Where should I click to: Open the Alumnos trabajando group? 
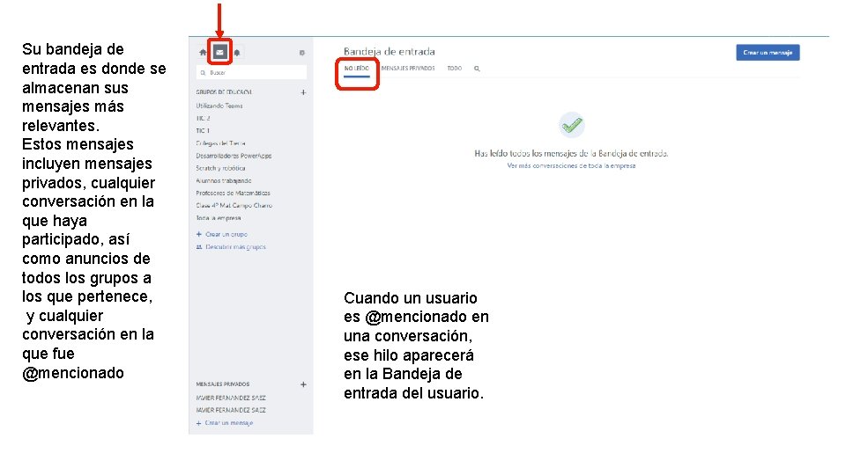[223, 180]
